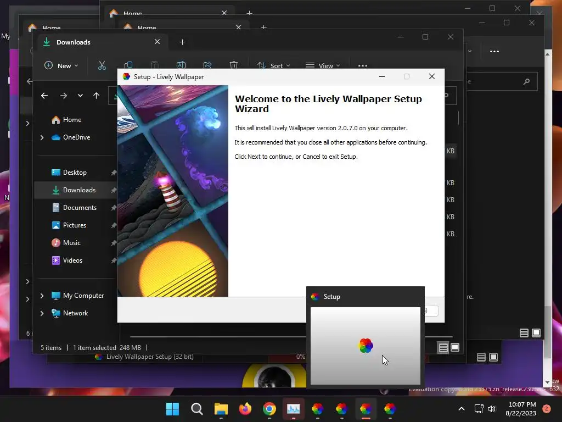Open the notifications badge showing 2
Viewport: 562px width, 422px height.
(547, 409)
